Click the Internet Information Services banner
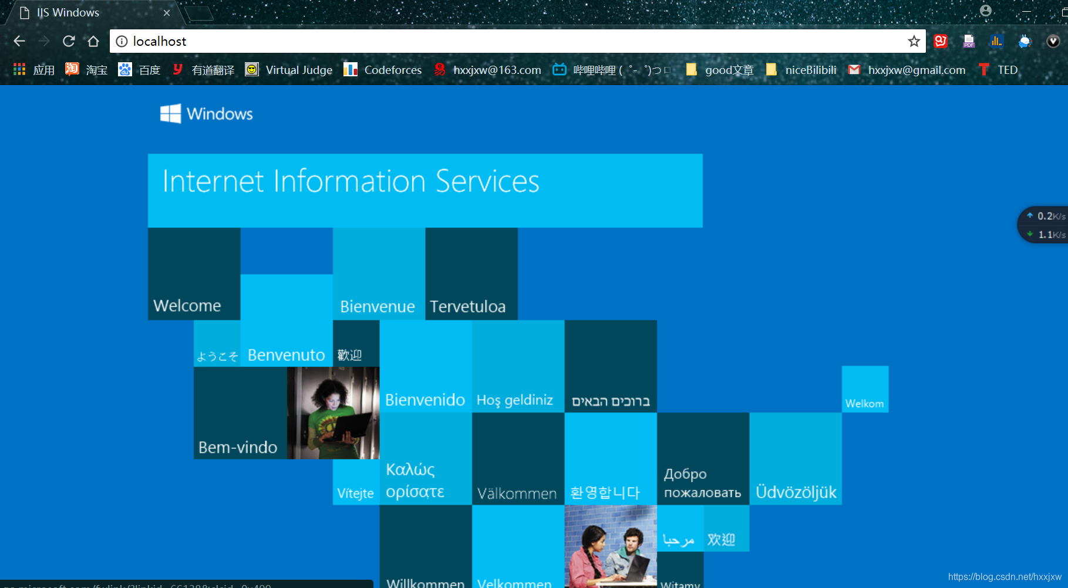 pyautogui.click(x=425, y=191)
